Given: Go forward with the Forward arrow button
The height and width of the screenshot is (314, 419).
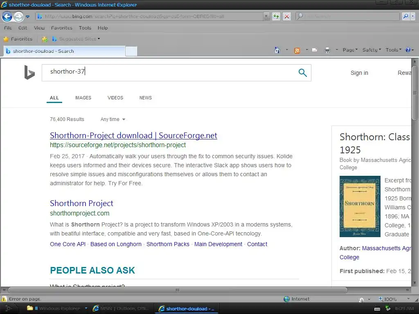Looking at the screenshot, I should [18, 16].
